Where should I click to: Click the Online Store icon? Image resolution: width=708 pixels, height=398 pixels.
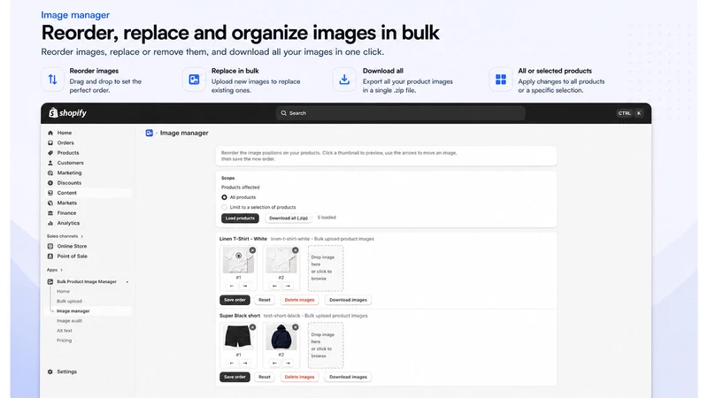50,247
